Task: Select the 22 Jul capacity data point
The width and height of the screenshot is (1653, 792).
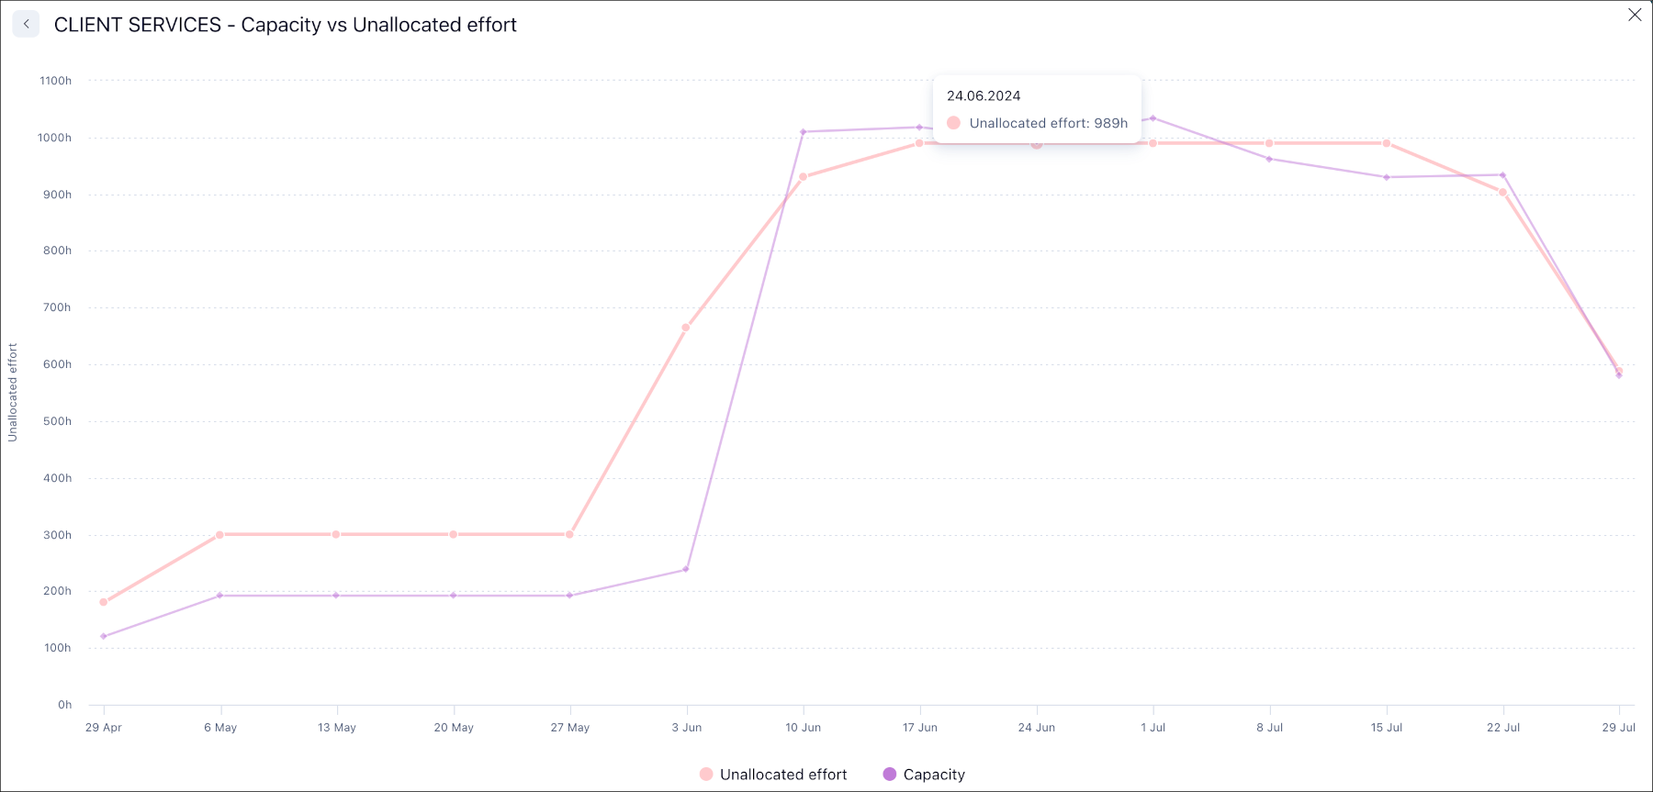Action: pos(1503,173)
